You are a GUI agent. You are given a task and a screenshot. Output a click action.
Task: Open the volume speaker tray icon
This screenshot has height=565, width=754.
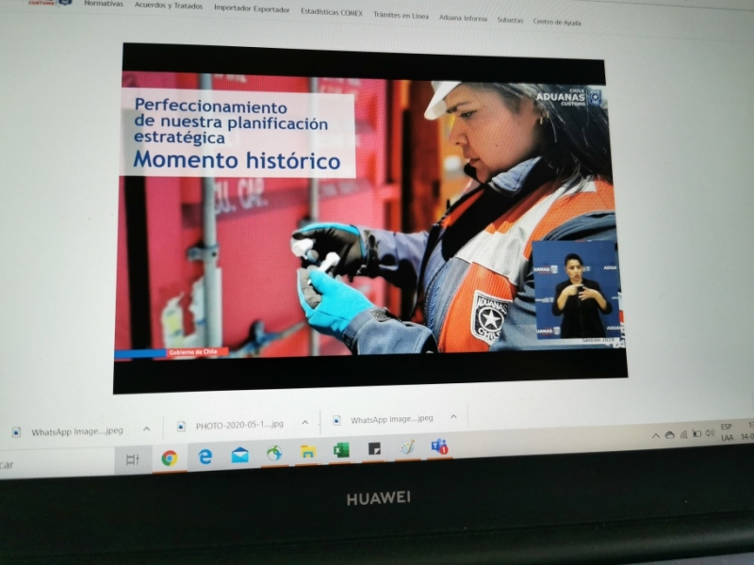coord(710,433)
